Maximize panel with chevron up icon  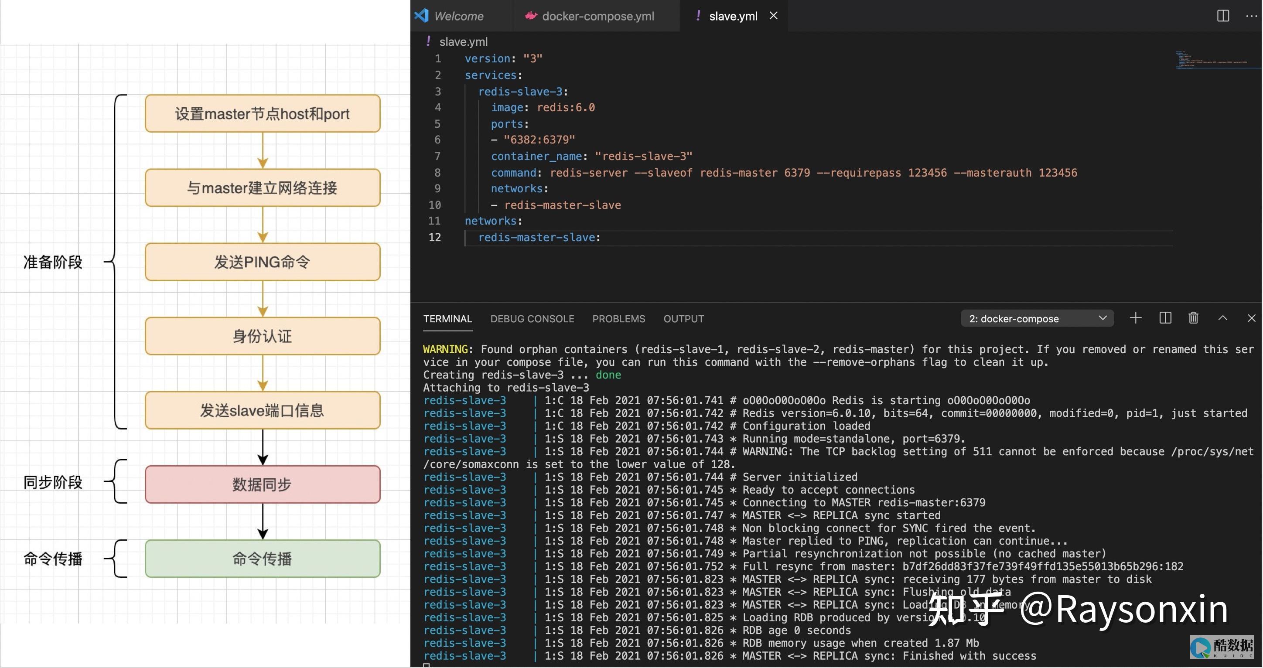click(x=1222, y=318)
